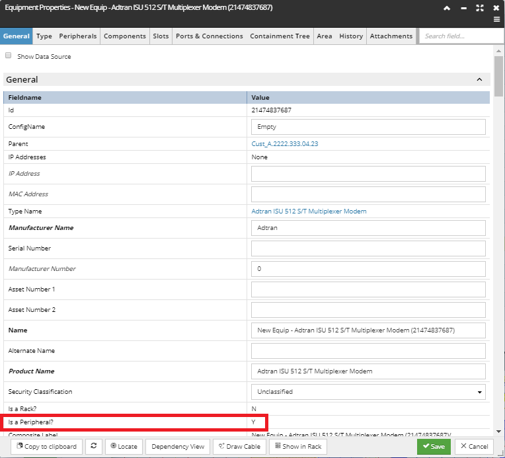Click the Asset Number 1 field

368,289
